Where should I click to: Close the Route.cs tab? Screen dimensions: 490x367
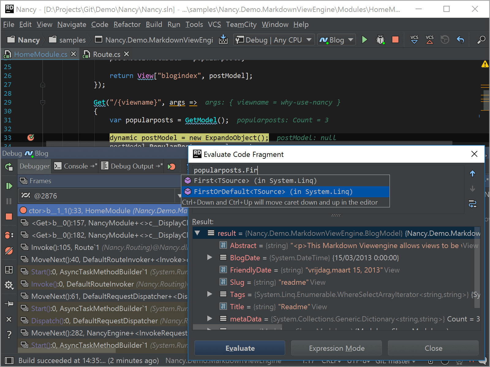126,54
